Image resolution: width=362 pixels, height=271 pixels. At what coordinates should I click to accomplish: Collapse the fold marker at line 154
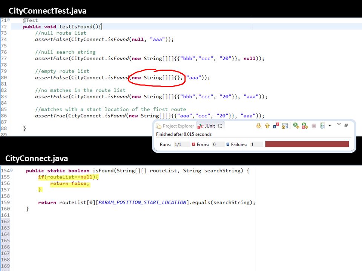coord(12,170)
